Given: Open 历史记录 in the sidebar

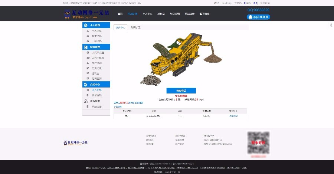Looking at the screenshot, I should [x=97, y=68].
